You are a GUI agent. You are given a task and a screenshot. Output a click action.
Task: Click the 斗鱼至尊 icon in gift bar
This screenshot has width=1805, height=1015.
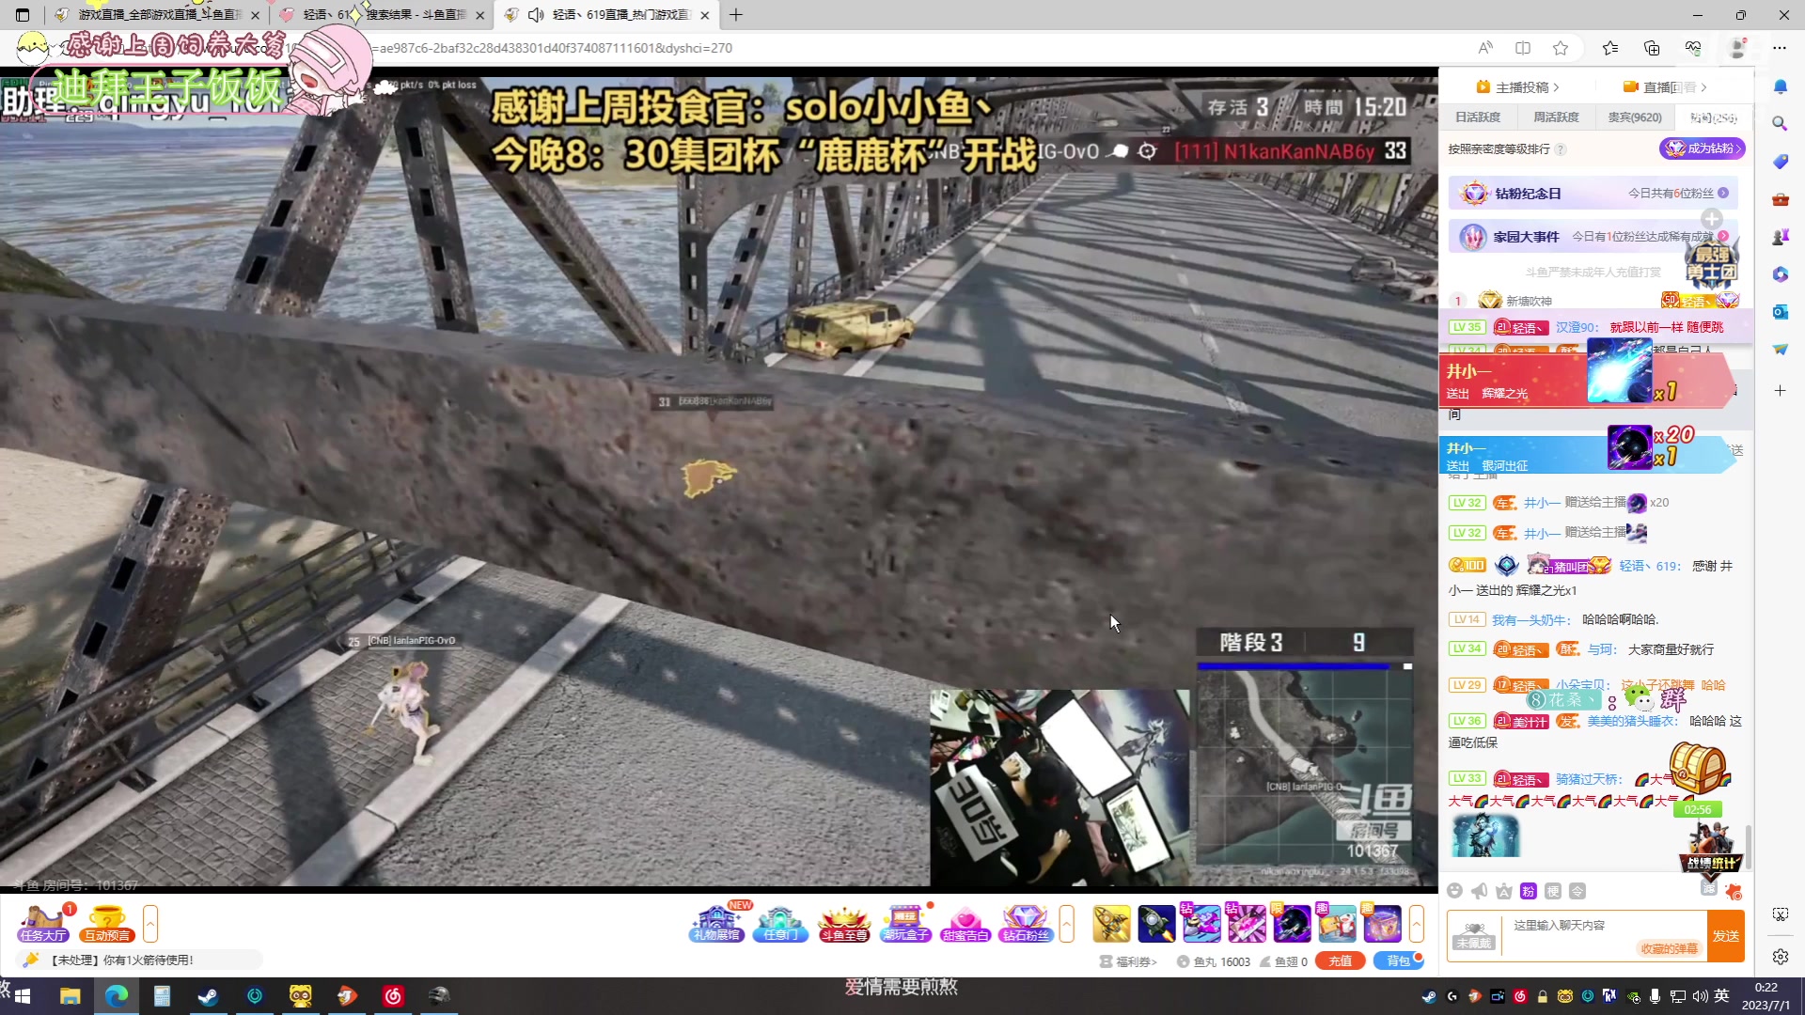click(x=843, y=923)
